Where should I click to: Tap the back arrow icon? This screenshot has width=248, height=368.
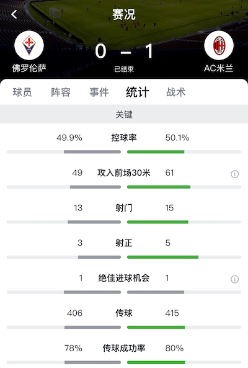click(14, 14)
